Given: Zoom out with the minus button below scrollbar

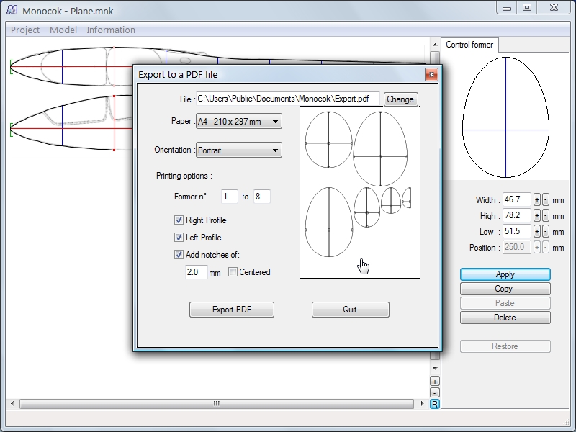Looking at the screenshot, I should [x=435, y=392].
